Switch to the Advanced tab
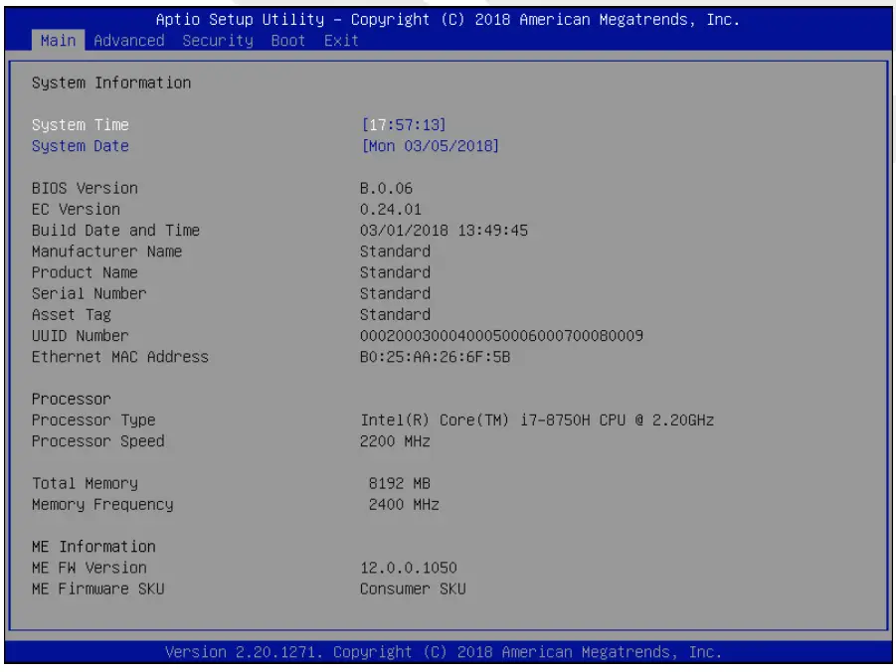 point(128,41)
